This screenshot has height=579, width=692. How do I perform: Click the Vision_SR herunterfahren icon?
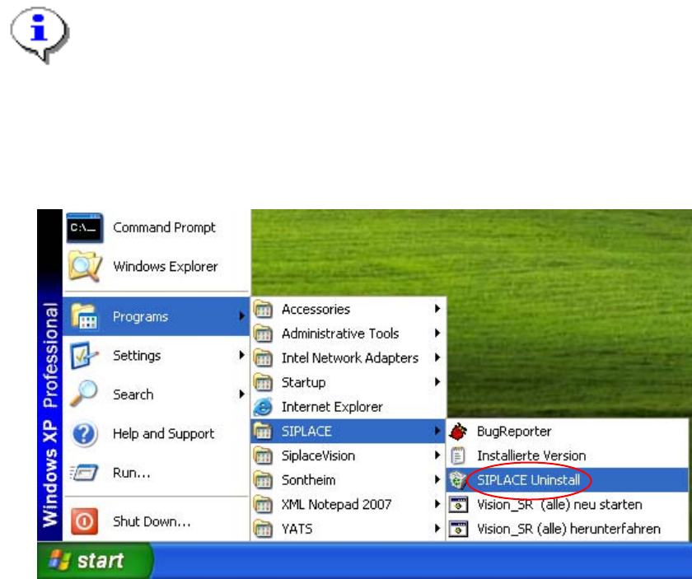point(458,528)
